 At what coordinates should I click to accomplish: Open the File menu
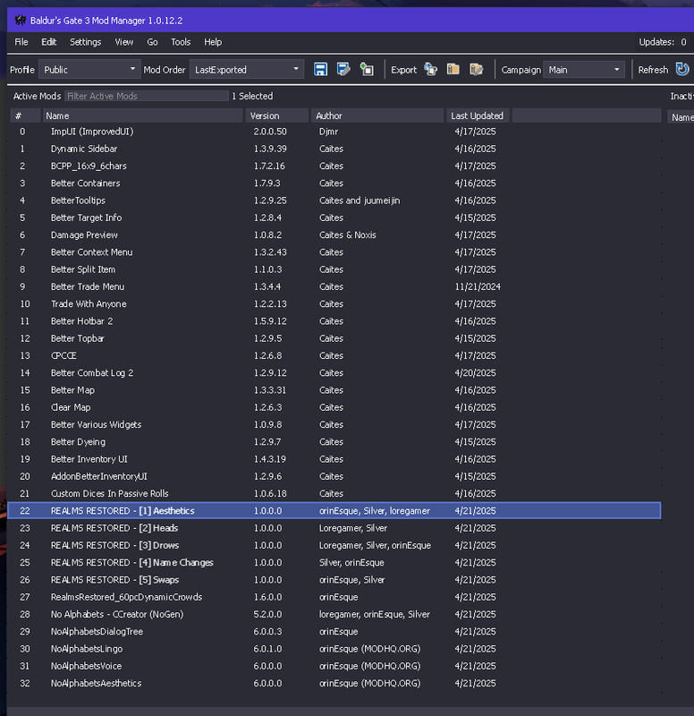(x=21, y=42)
